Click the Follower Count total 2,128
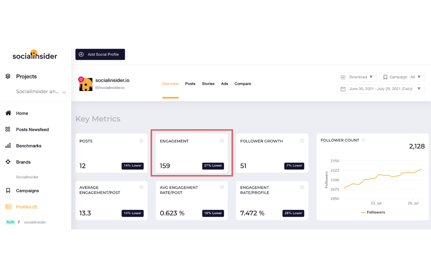 click(417, 146)
